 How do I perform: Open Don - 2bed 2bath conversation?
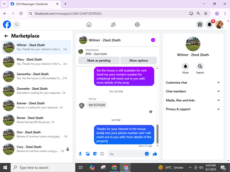tap(36, 134)
